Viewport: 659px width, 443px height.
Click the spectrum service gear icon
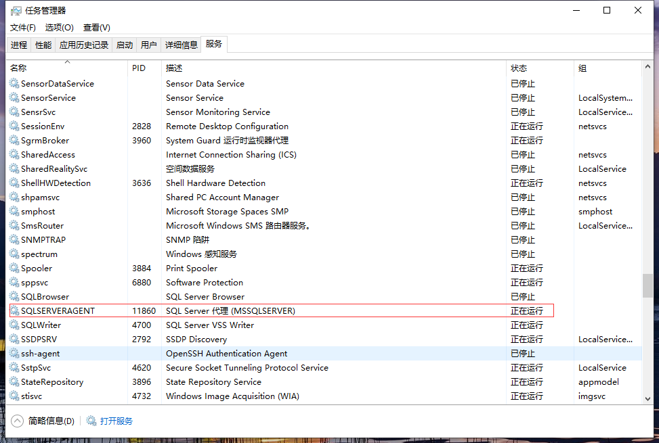tap(14, 254)
